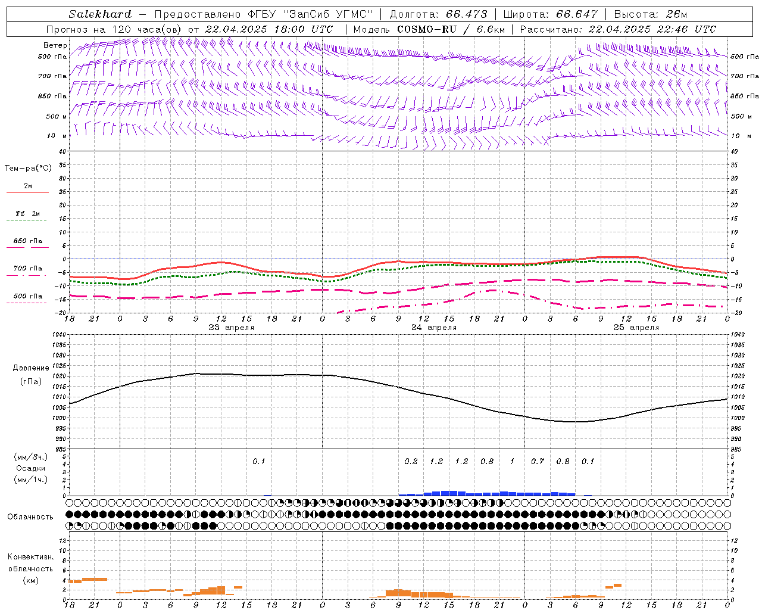
Task: Click the 'Тем-ра(°C)' temperature label
Action: [x=28, y=169]
